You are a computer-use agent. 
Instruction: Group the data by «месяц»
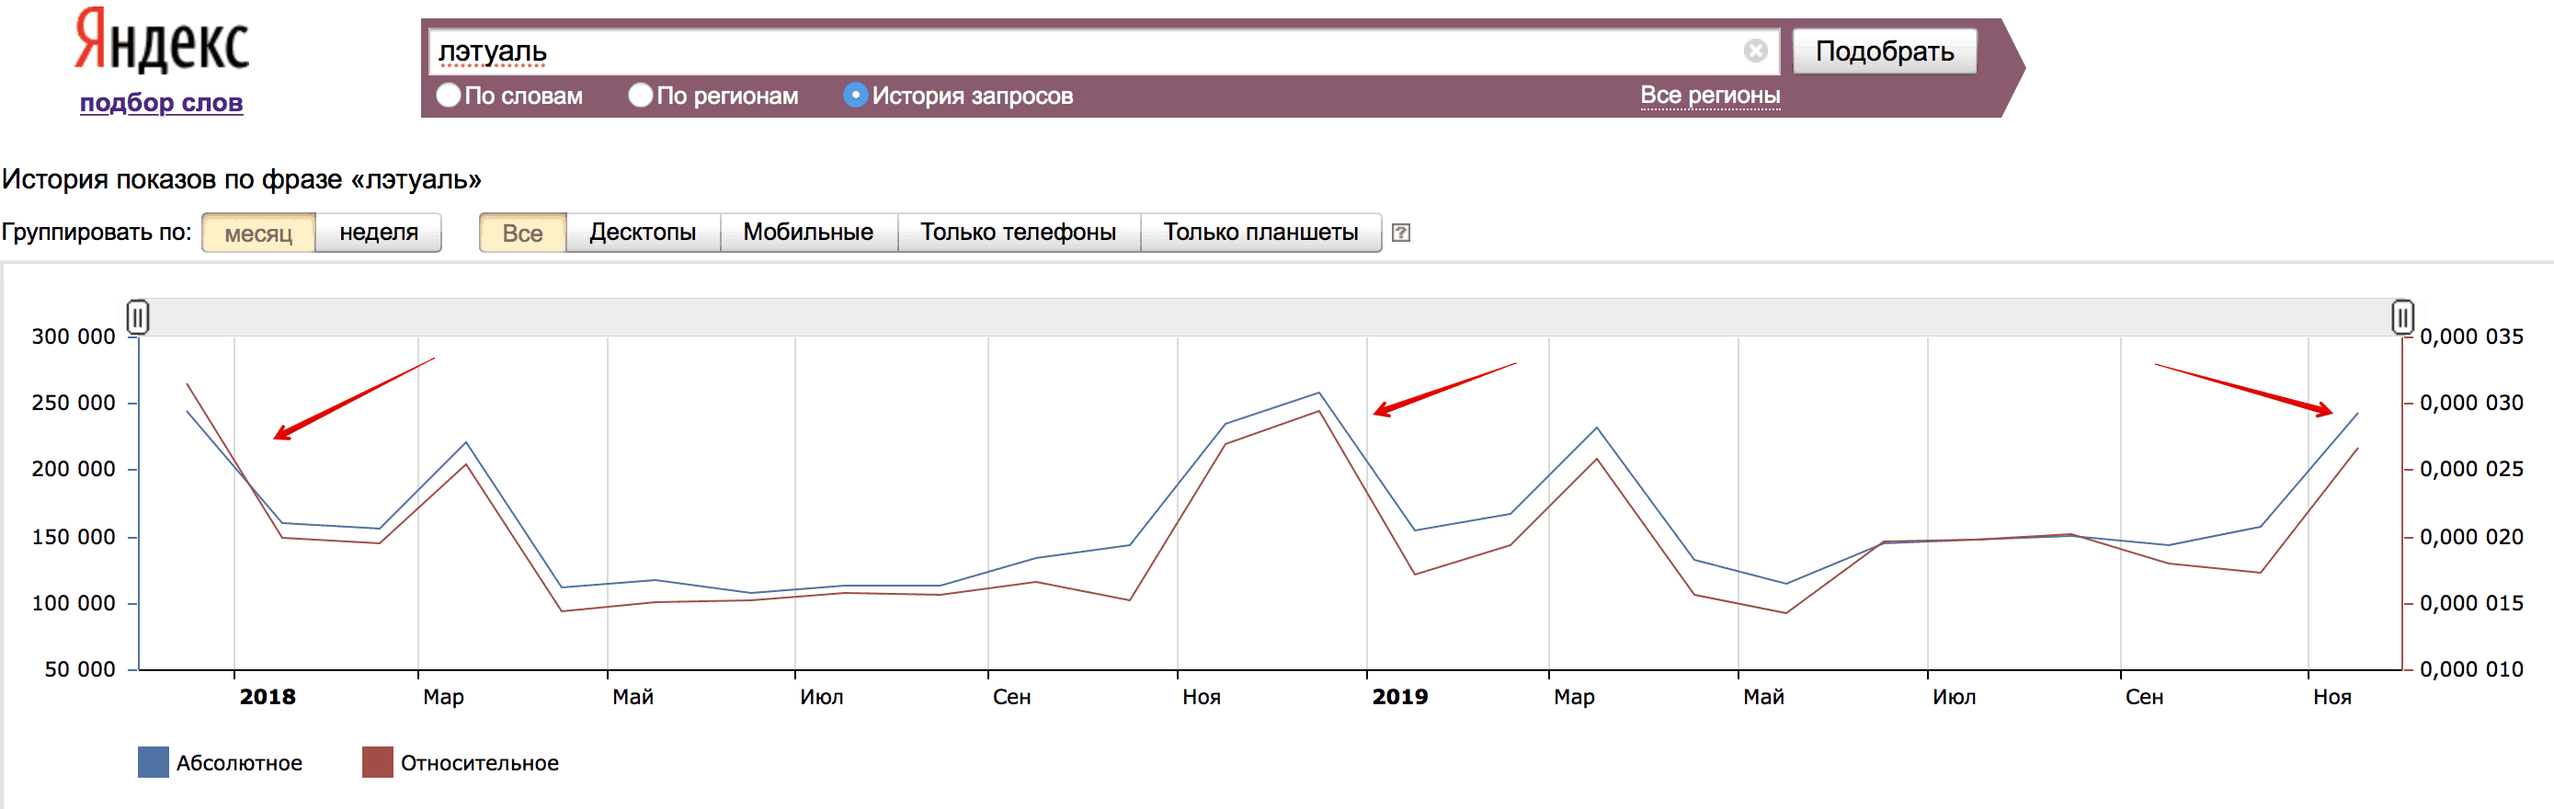click(258, 233)
